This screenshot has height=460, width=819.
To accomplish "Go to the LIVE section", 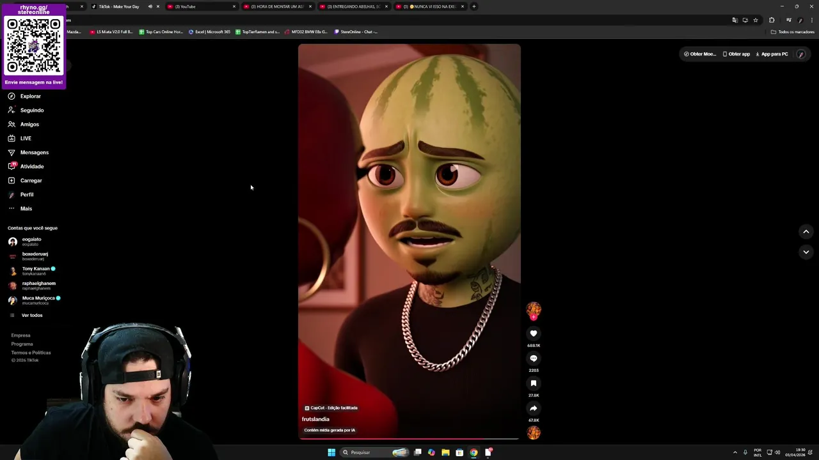I will tap(20, 139).
